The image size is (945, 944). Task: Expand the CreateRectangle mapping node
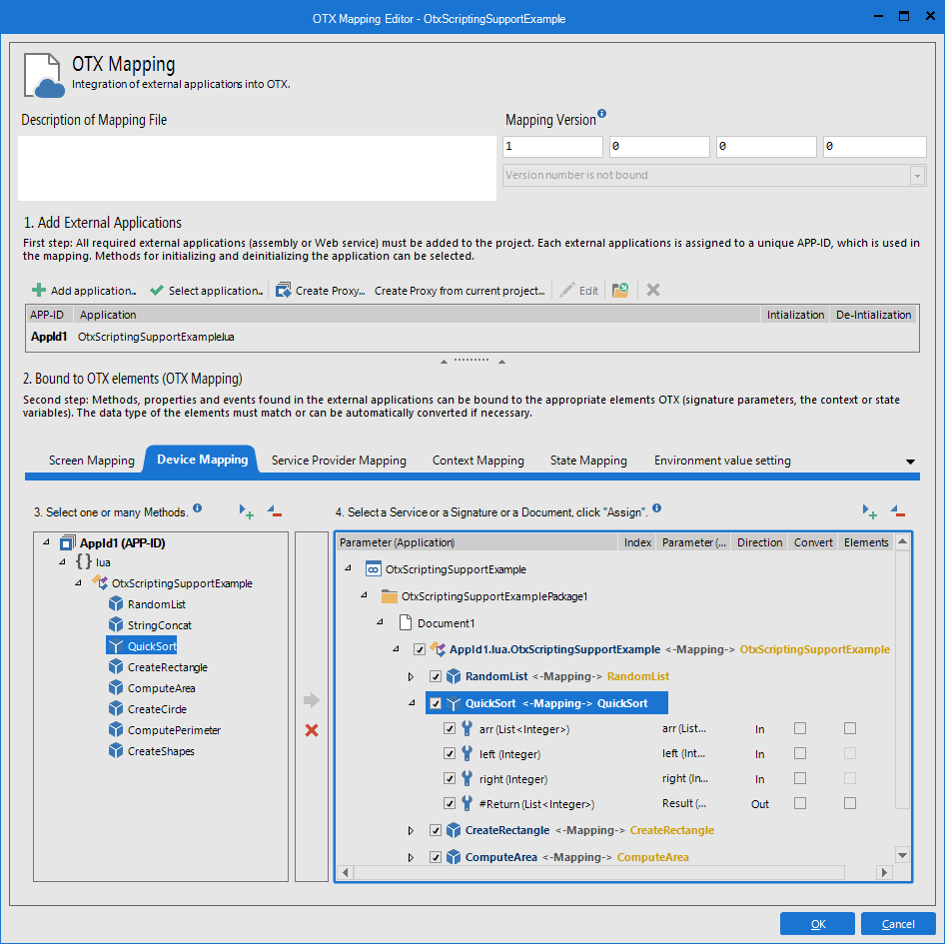411,830
